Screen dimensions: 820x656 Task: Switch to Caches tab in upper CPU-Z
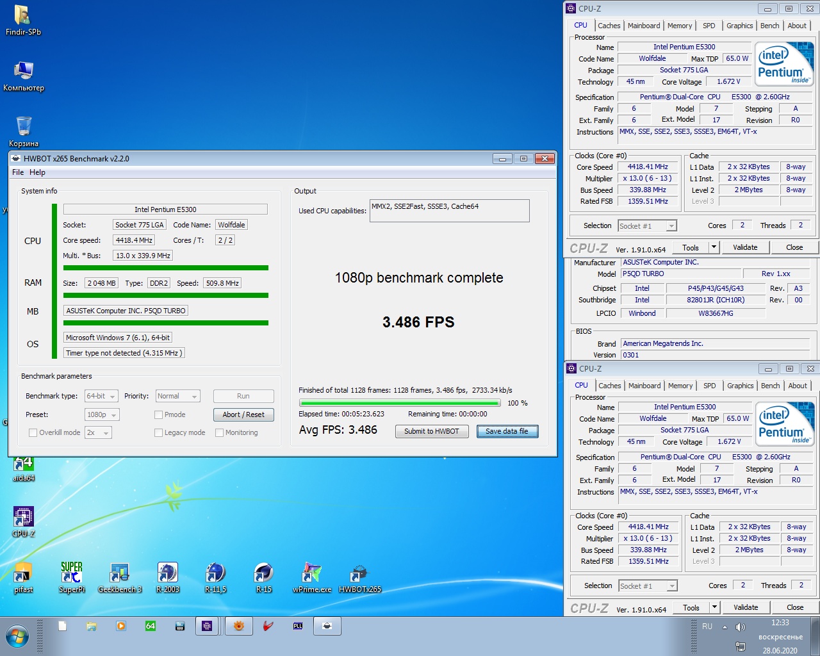tap(609, 26)
